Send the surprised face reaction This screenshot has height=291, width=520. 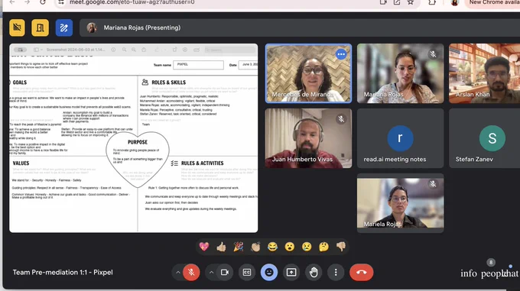(290, 247)
